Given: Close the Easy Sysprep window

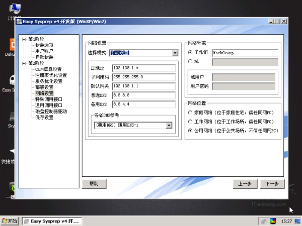Looking at the screenshot, I should 284,21.
